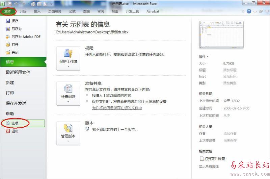Open the 插入 ribbon tab
The image size is (270, 179).
(x=37, y=11)
